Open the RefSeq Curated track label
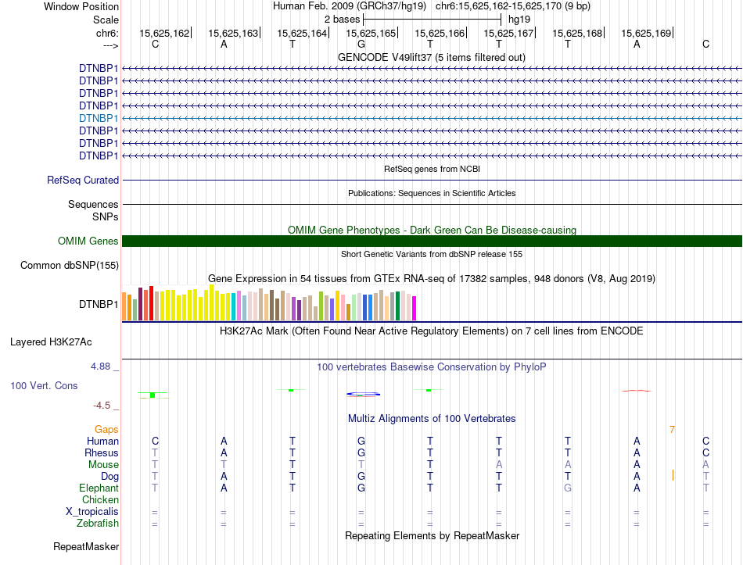 pyautogui.click(x=83, y=180)
